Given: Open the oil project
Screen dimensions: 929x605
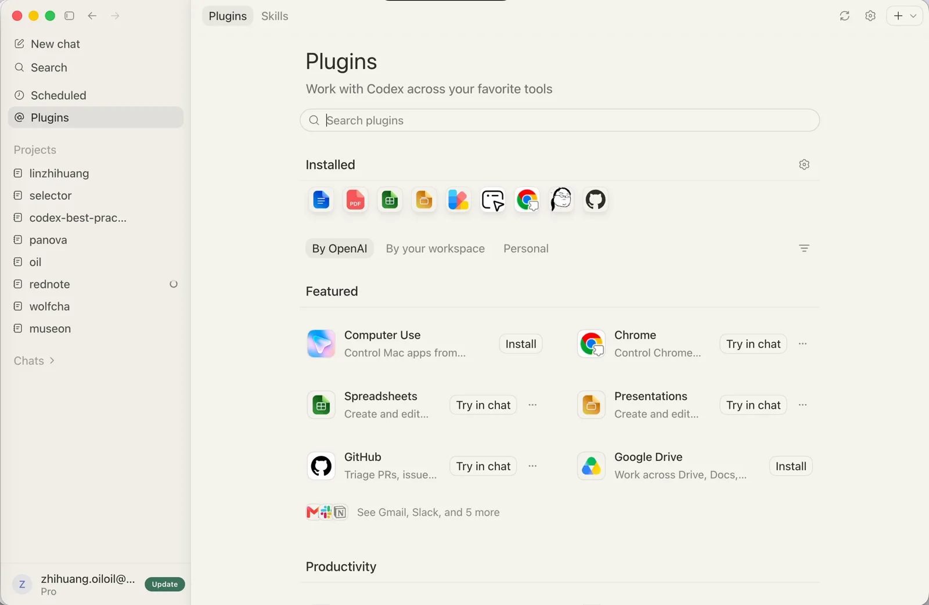Looking at the screenshot, I should (x=96, y=262).
